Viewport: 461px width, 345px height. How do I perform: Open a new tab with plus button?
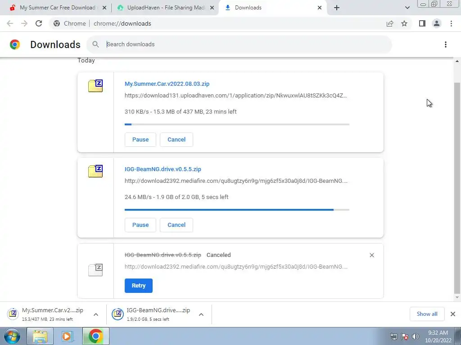337,8
